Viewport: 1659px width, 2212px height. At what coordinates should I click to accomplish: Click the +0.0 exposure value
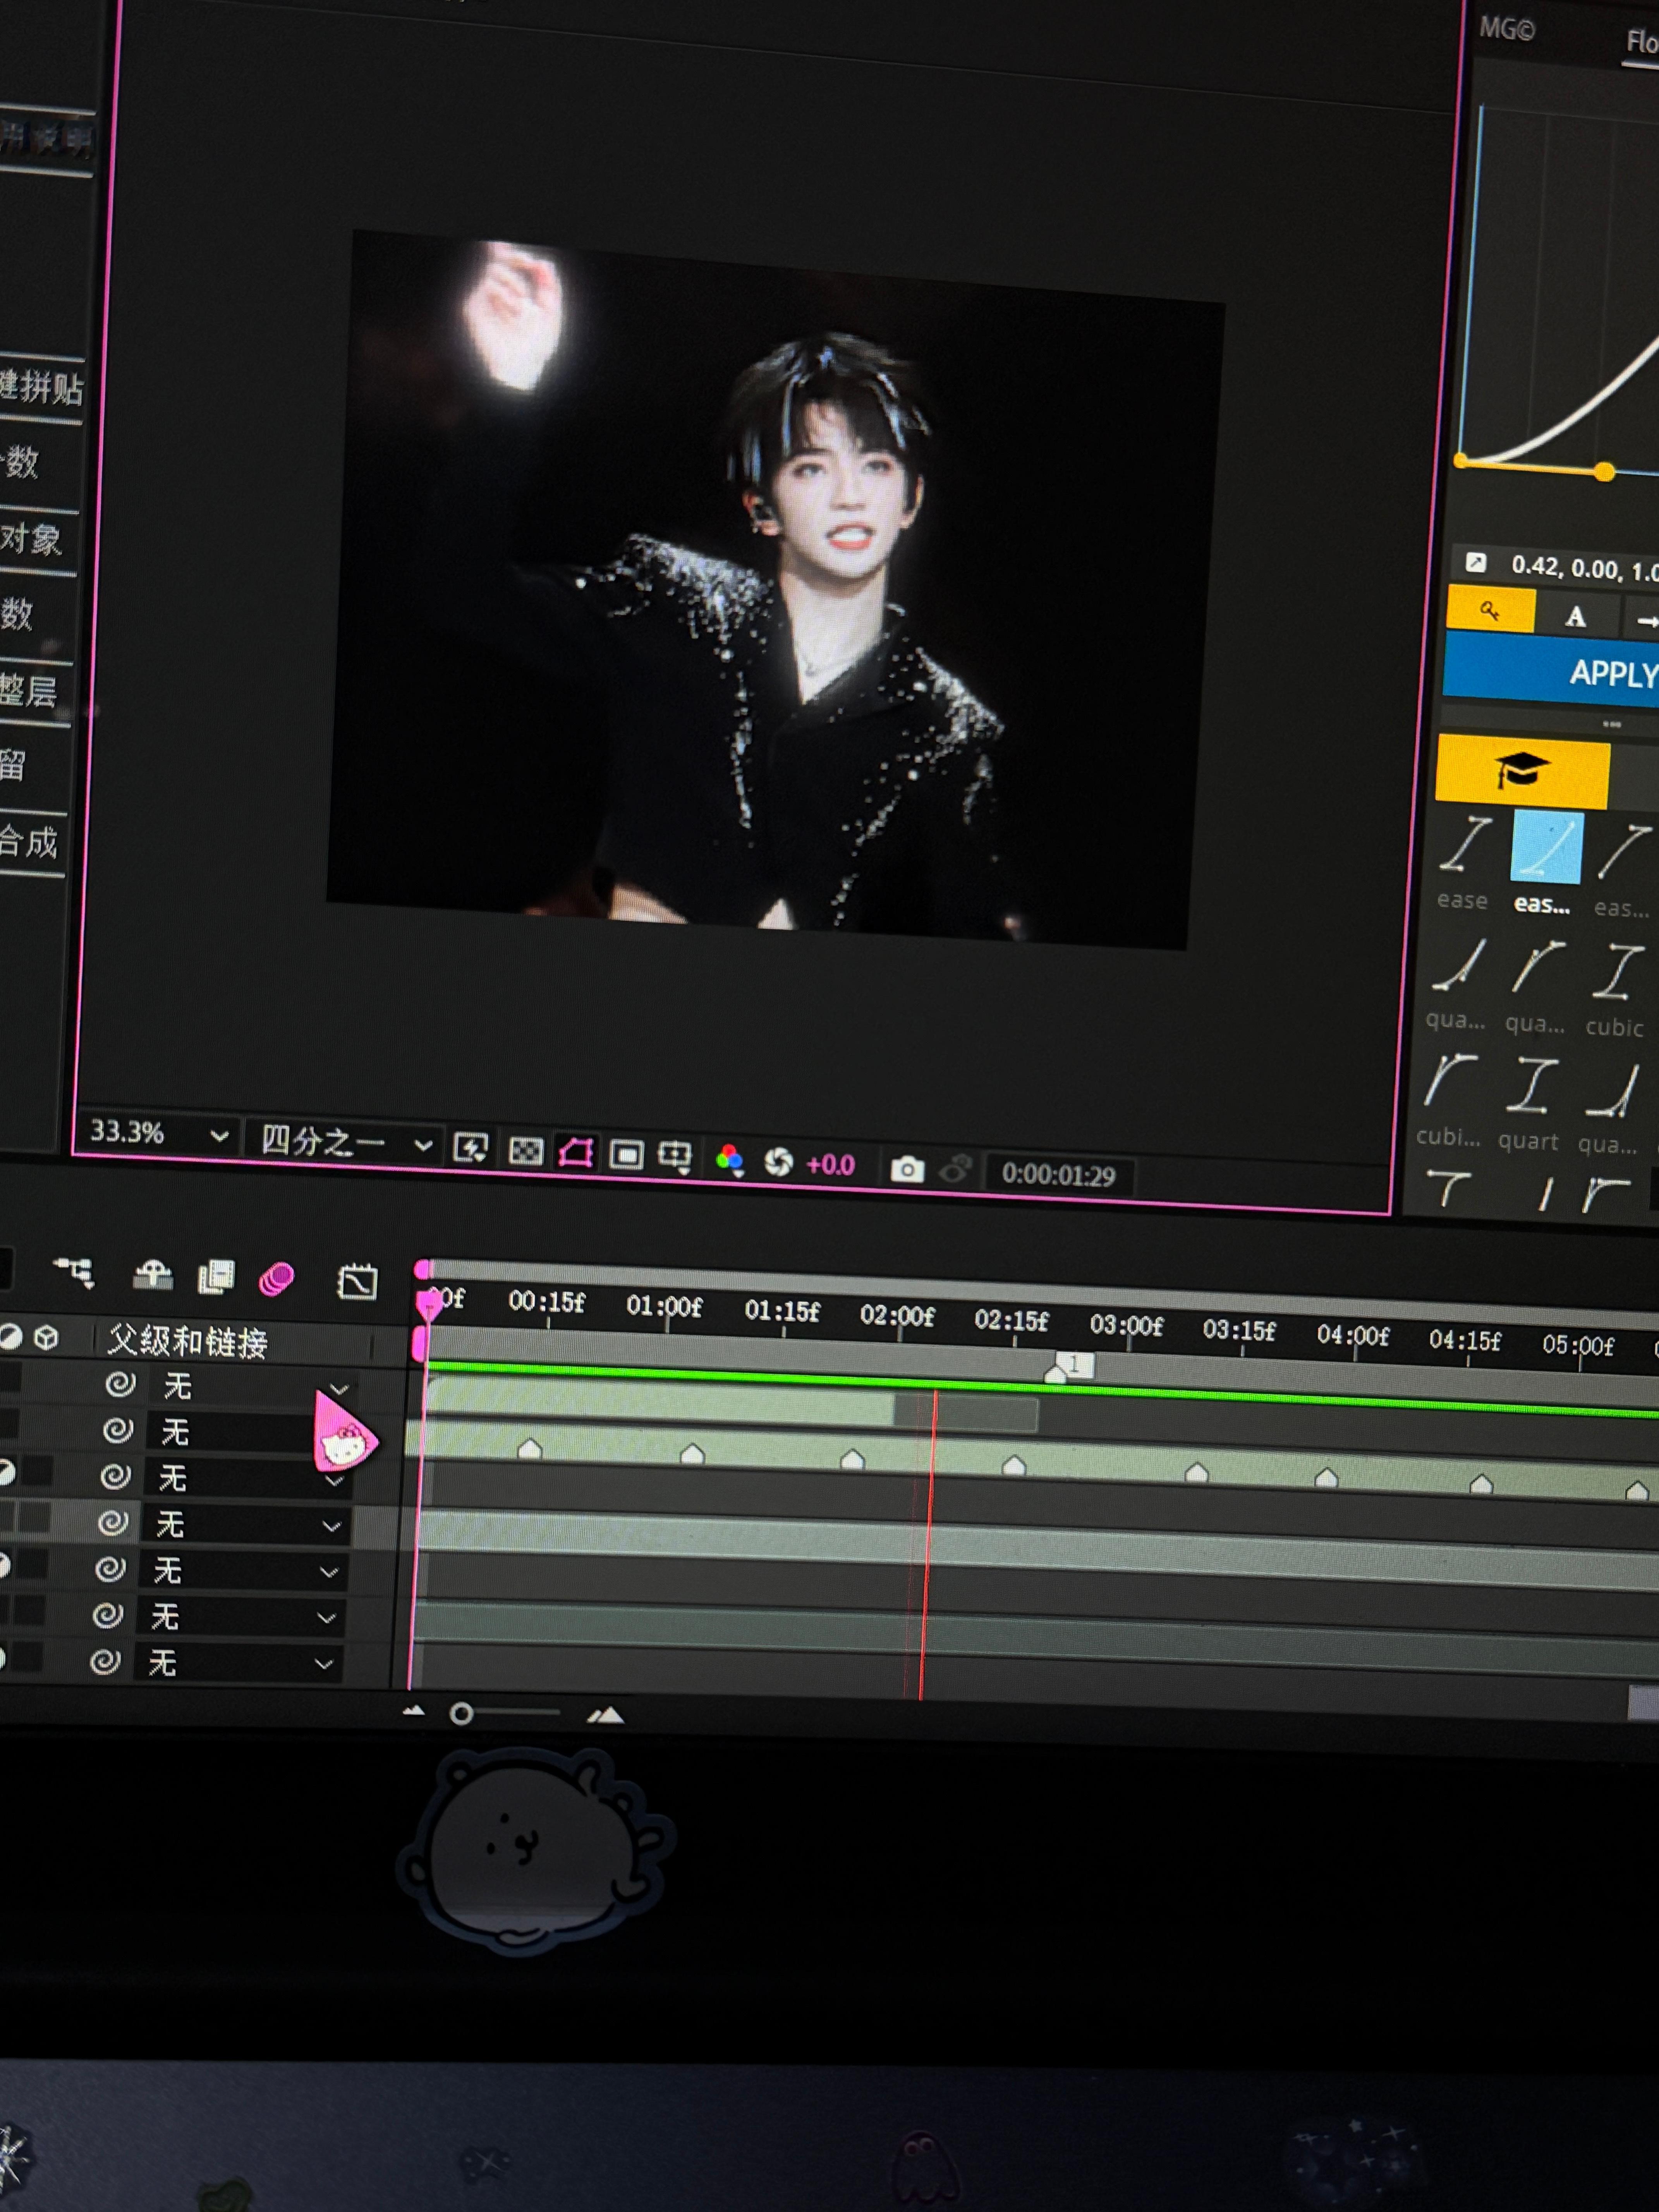tap(831, 1165)
